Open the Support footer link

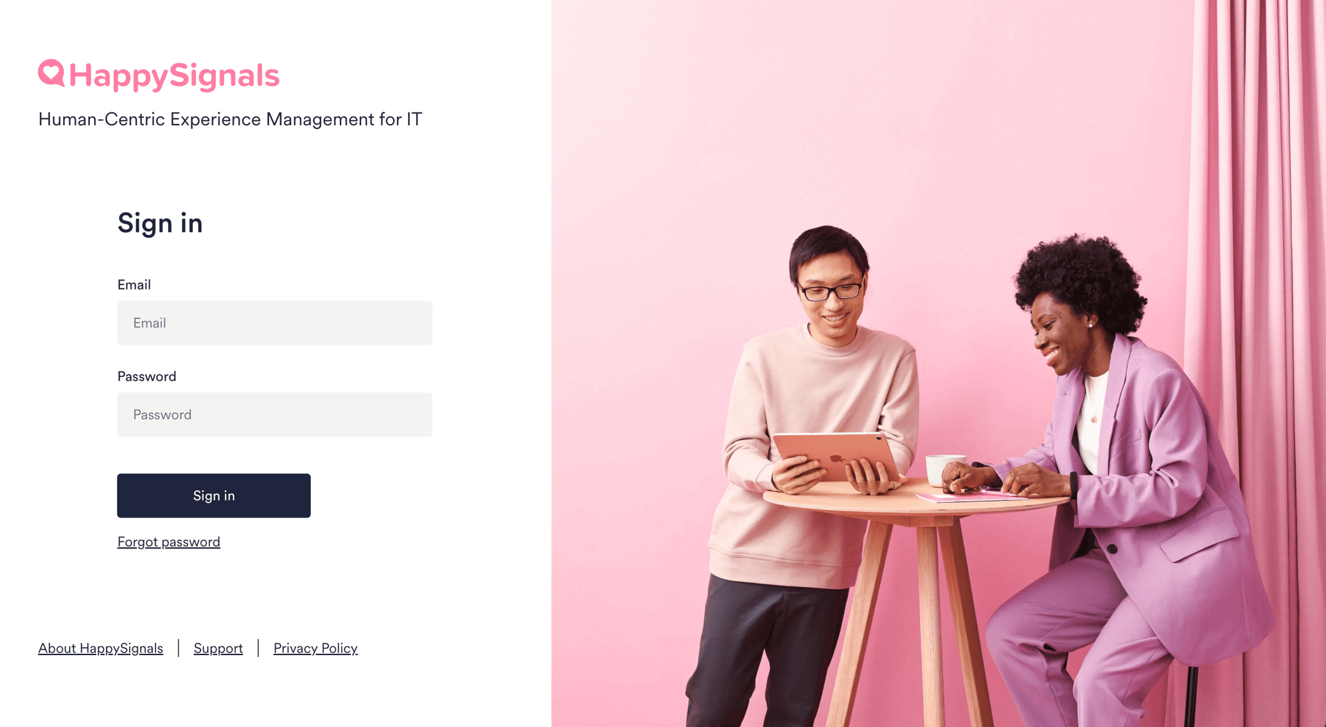pyautogui.click(x=218, y=649)
